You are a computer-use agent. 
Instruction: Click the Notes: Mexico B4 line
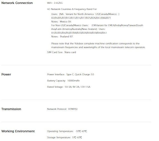coord(61,22)
